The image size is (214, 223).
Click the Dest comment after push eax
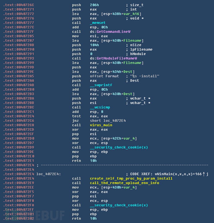[x=135, y=81]
